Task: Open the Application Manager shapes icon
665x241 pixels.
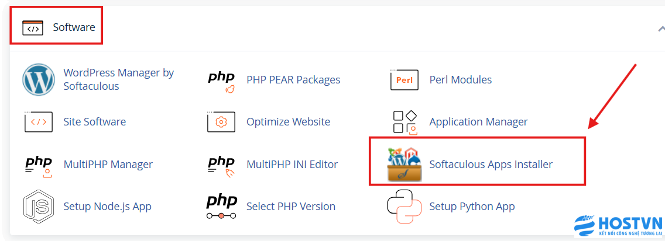Action: (x=404, y=122)
